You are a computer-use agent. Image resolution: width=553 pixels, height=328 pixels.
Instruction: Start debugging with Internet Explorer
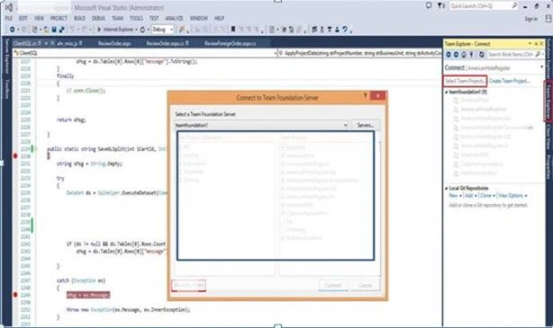pos(115,30)
